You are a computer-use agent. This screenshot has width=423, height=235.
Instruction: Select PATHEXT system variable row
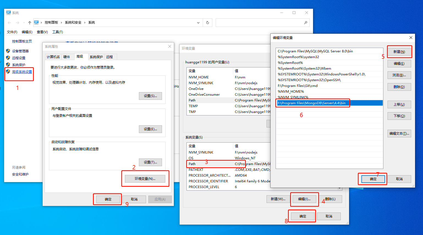pyautogui.click(x=229, y=170)
